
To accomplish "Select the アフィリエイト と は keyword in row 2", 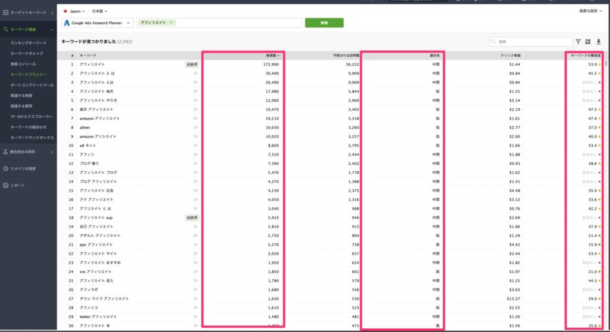I will tap(97, 73).
